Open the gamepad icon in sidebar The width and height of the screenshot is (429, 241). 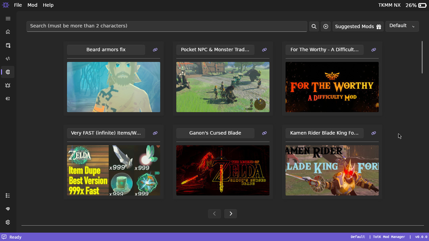click(x=8, y=99)
